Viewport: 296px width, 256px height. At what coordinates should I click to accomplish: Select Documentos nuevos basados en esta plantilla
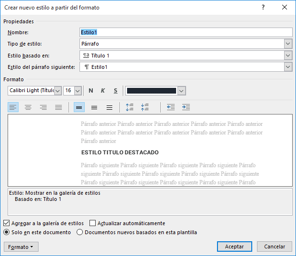tap(80, 232)
